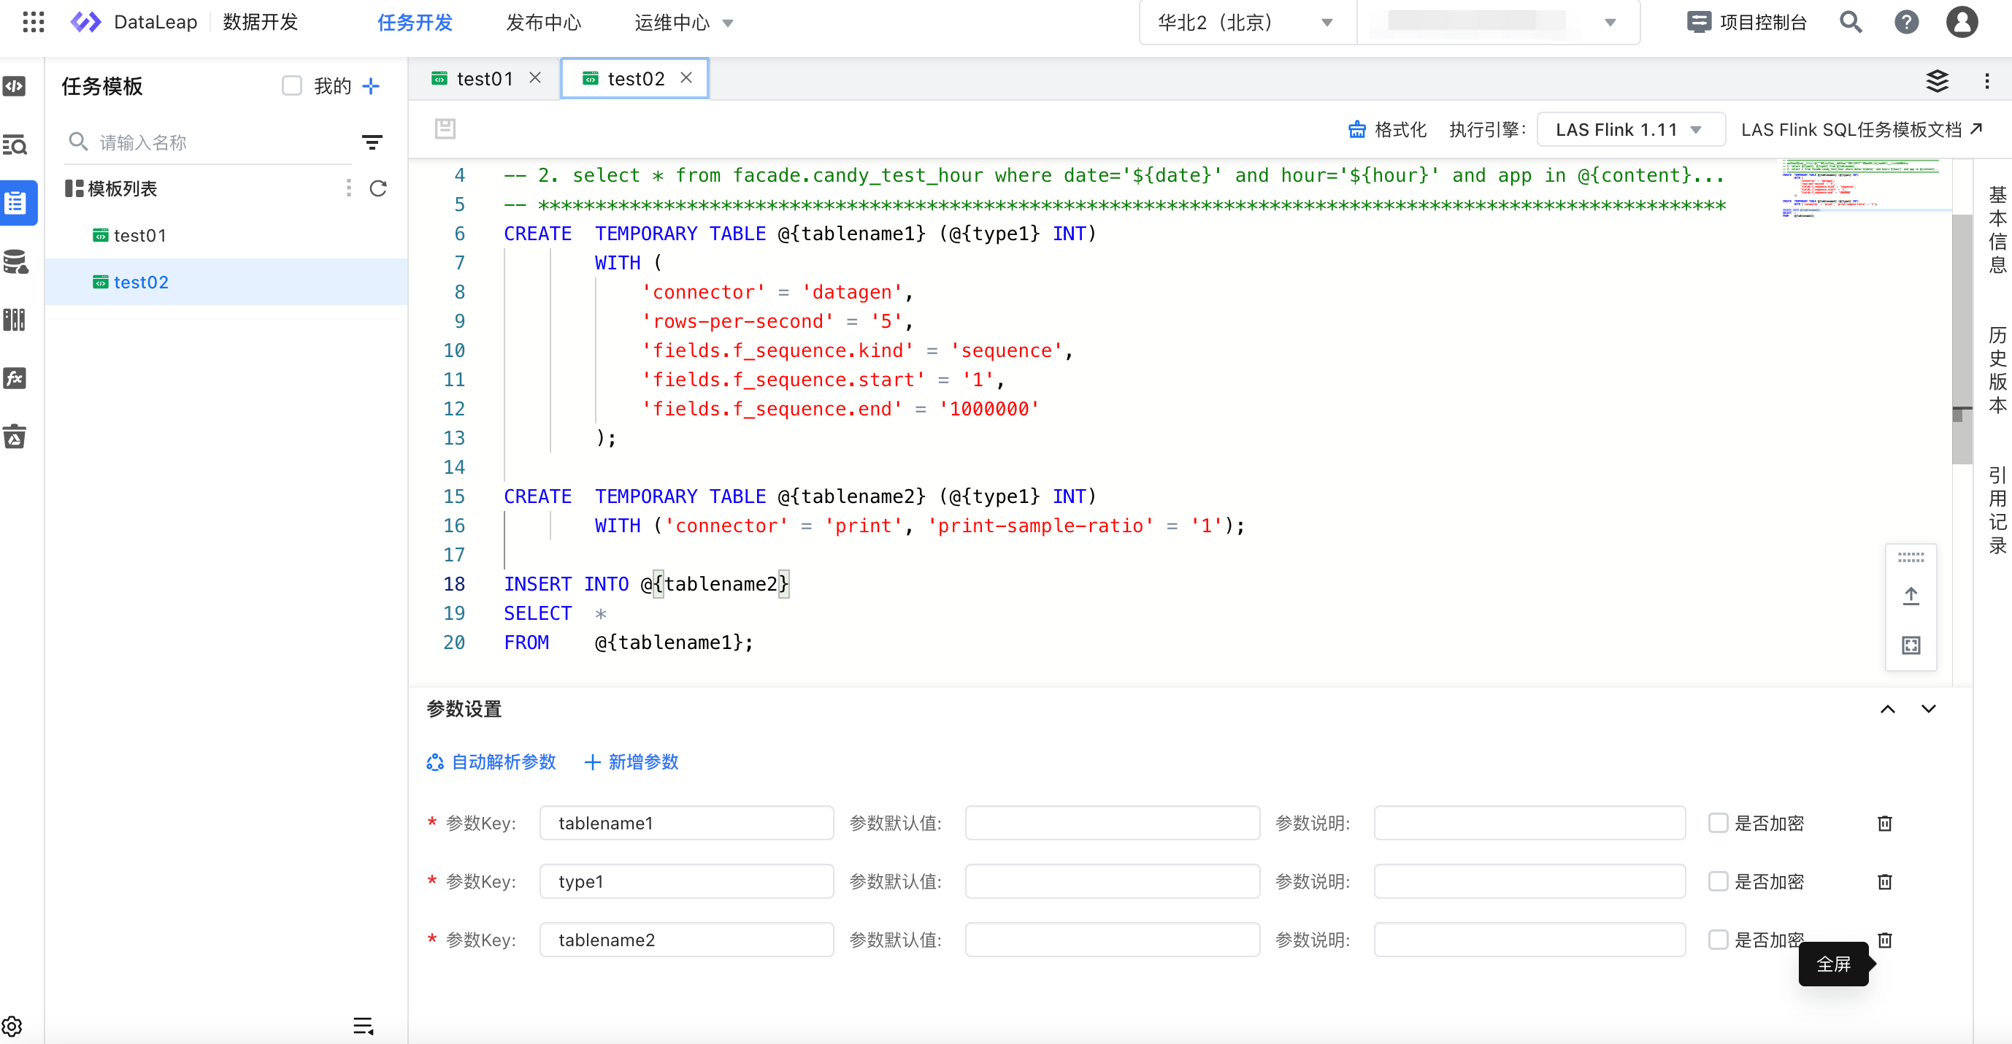Click the plus icon to add template
The image size is (2012, 1044).
point(372,86)
